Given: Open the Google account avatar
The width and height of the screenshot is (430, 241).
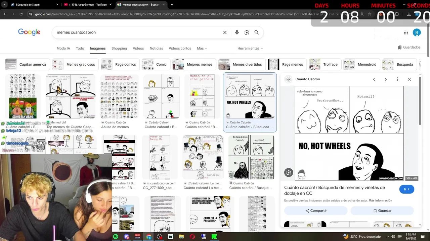Looking at the screenshot, I should pos(417,32).
